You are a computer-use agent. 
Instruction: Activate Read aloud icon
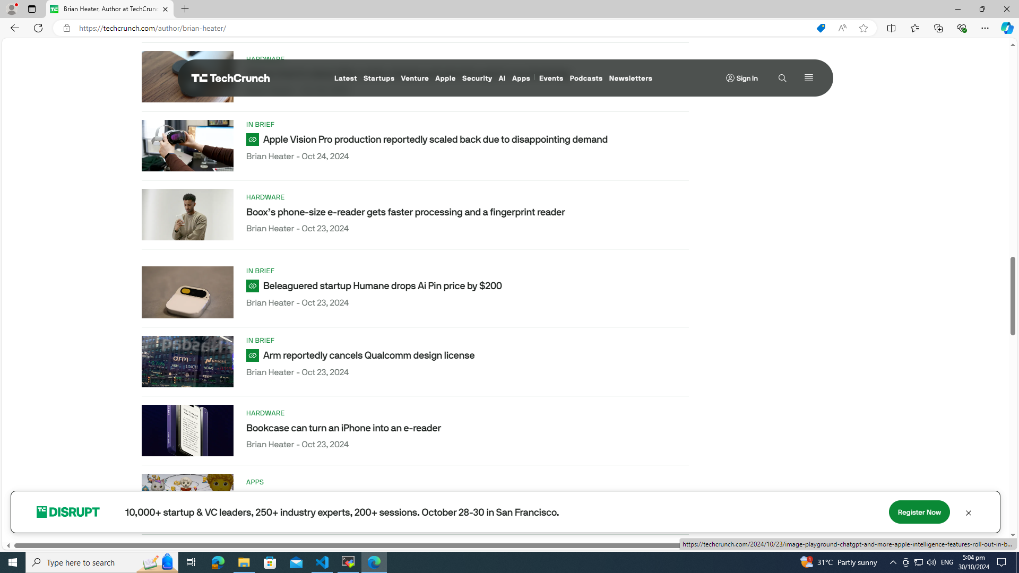(x=842, y=28)
